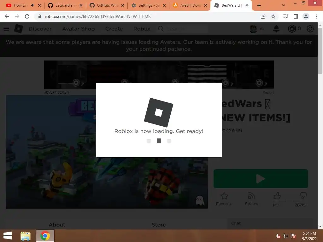Dislike the game with thumbs down

[303, 196]
